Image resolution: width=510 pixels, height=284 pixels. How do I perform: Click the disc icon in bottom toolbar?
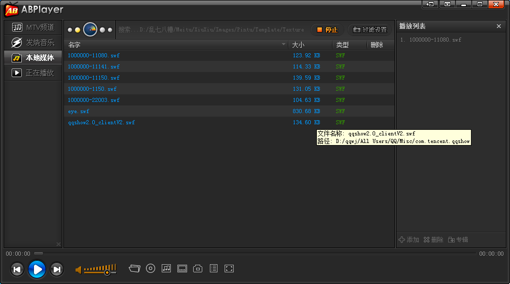point(151,268)
